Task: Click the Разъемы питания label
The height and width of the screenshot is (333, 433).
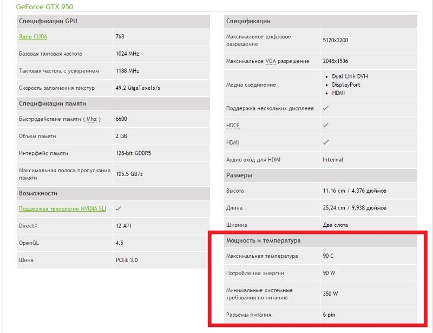Action: pos(248,315)
